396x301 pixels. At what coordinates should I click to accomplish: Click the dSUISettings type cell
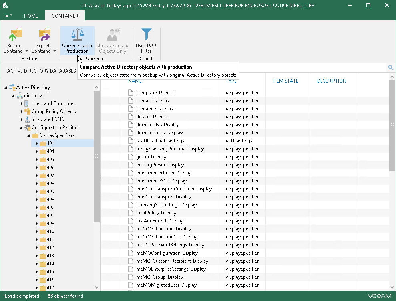tap(239, 141)
